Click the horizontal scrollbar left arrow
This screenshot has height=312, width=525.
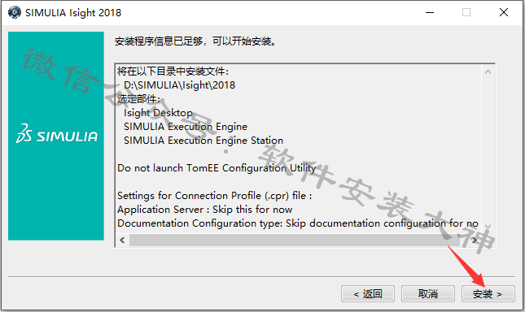(122, 240)
